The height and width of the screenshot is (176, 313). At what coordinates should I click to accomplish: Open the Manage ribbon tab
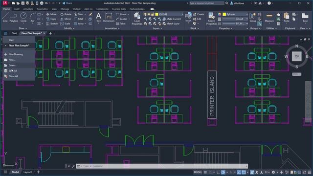pyautogui.click(x=65, y=9)
